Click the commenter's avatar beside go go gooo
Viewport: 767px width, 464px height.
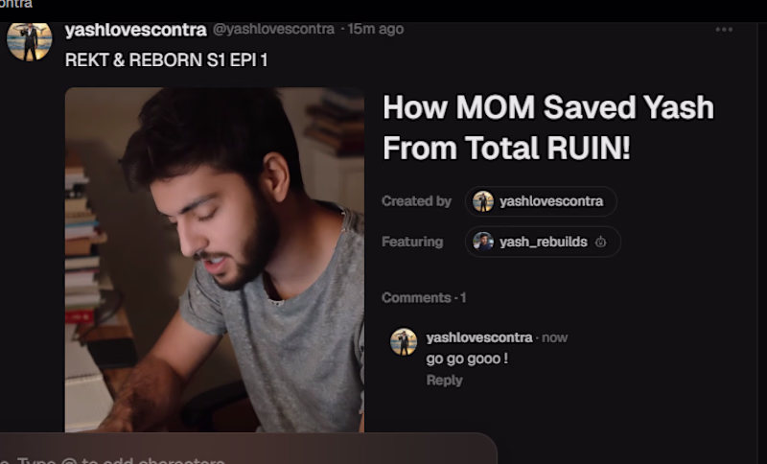tap(404, 341)
